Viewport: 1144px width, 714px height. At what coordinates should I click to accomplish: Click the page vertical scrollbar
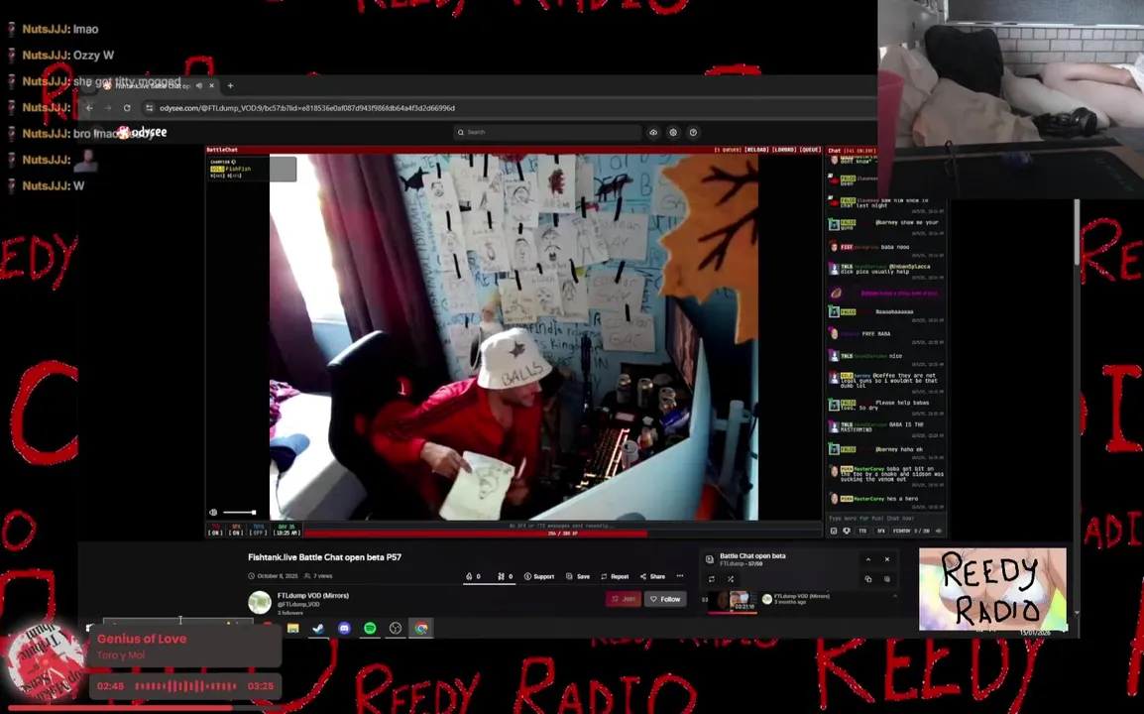[1077, 232]
